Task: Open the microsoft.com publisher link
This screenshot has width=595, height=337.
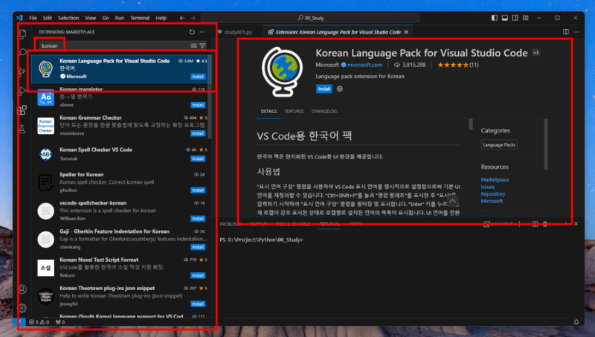Action: pyautogui.click(x=364, y=65)
